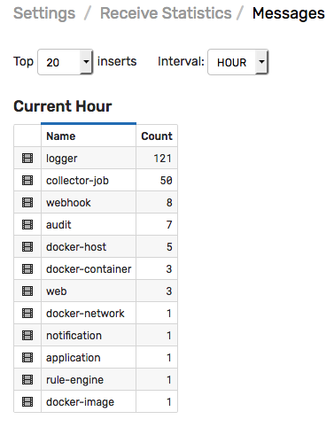Go to the Settings breadcrumb
The width and height of the screenshot is (334, 427).
point(44,13)
